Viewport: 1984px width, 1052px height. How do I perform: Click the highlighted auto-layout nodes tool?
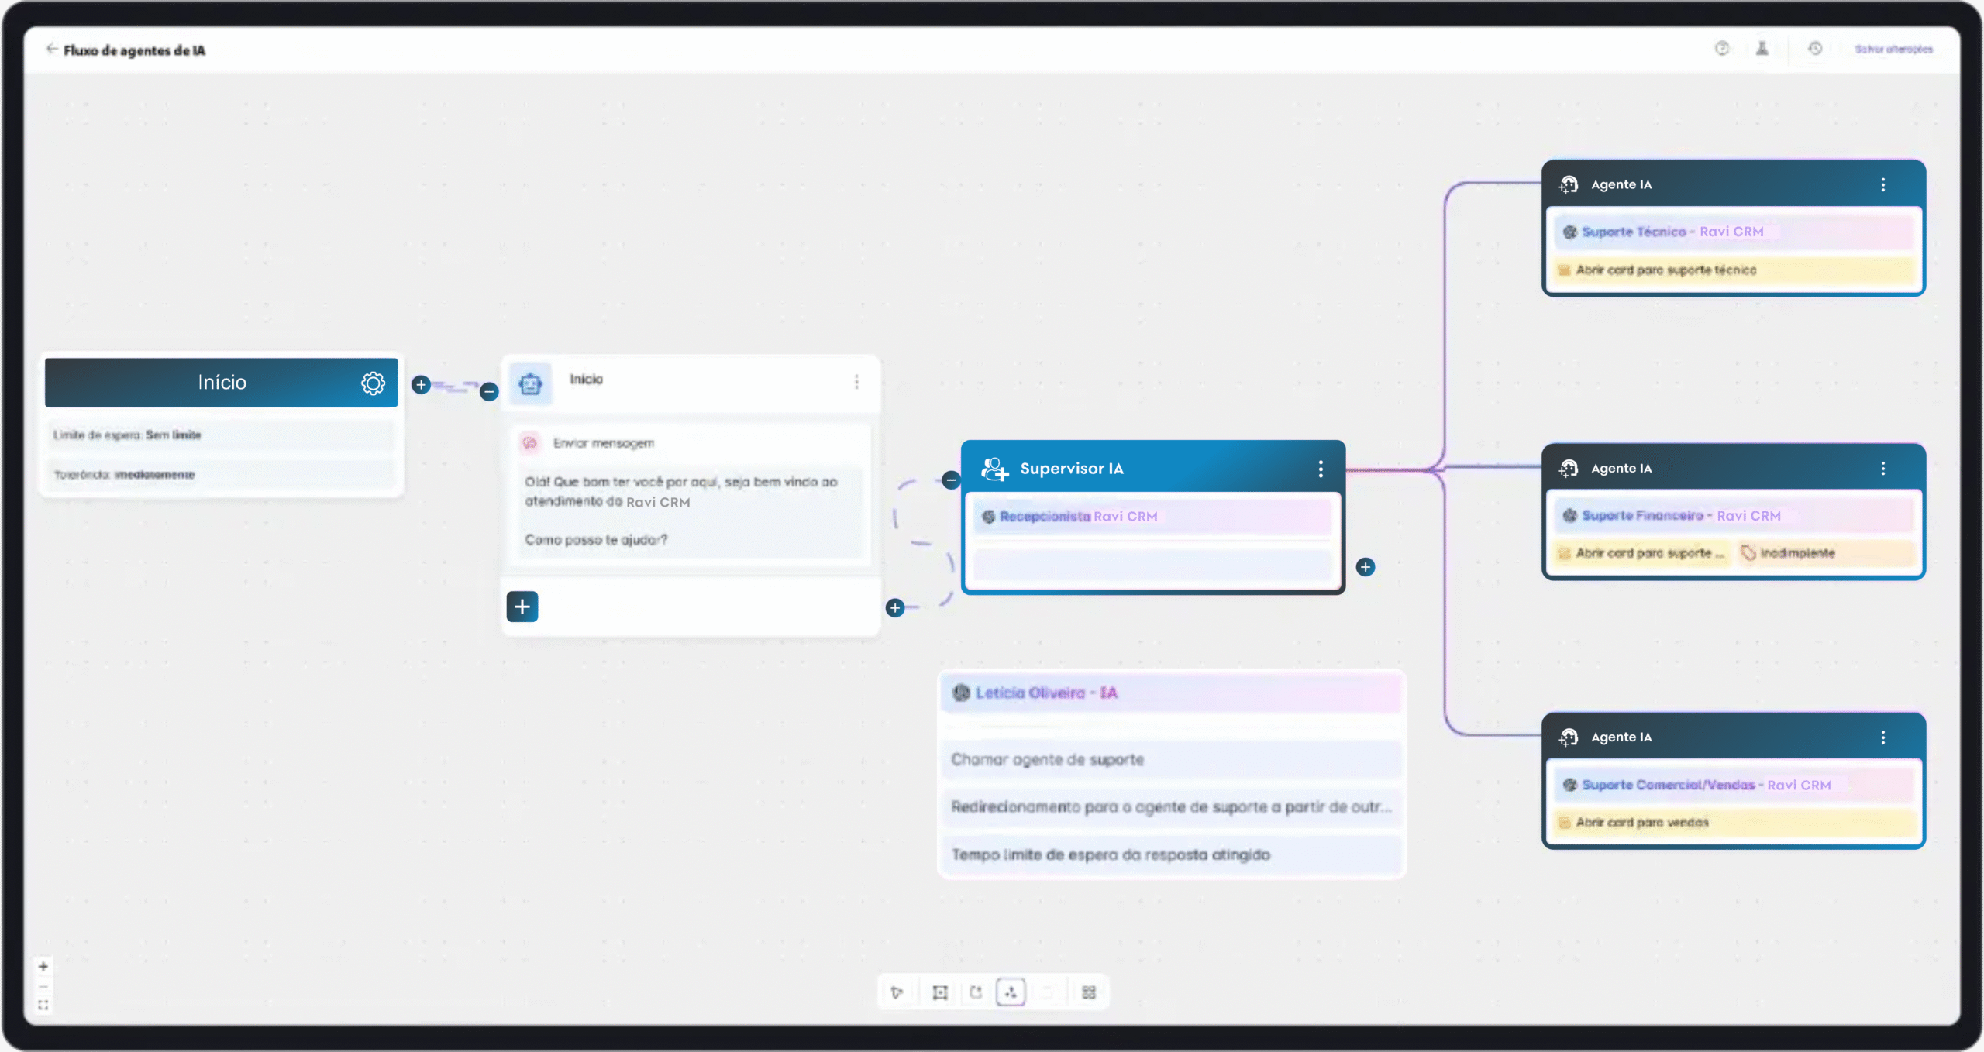pos(1011,992)
